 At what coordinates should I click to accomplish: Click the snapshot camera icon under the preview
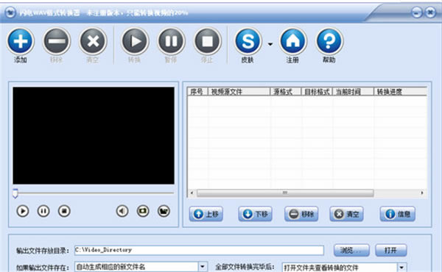(143, 211)
